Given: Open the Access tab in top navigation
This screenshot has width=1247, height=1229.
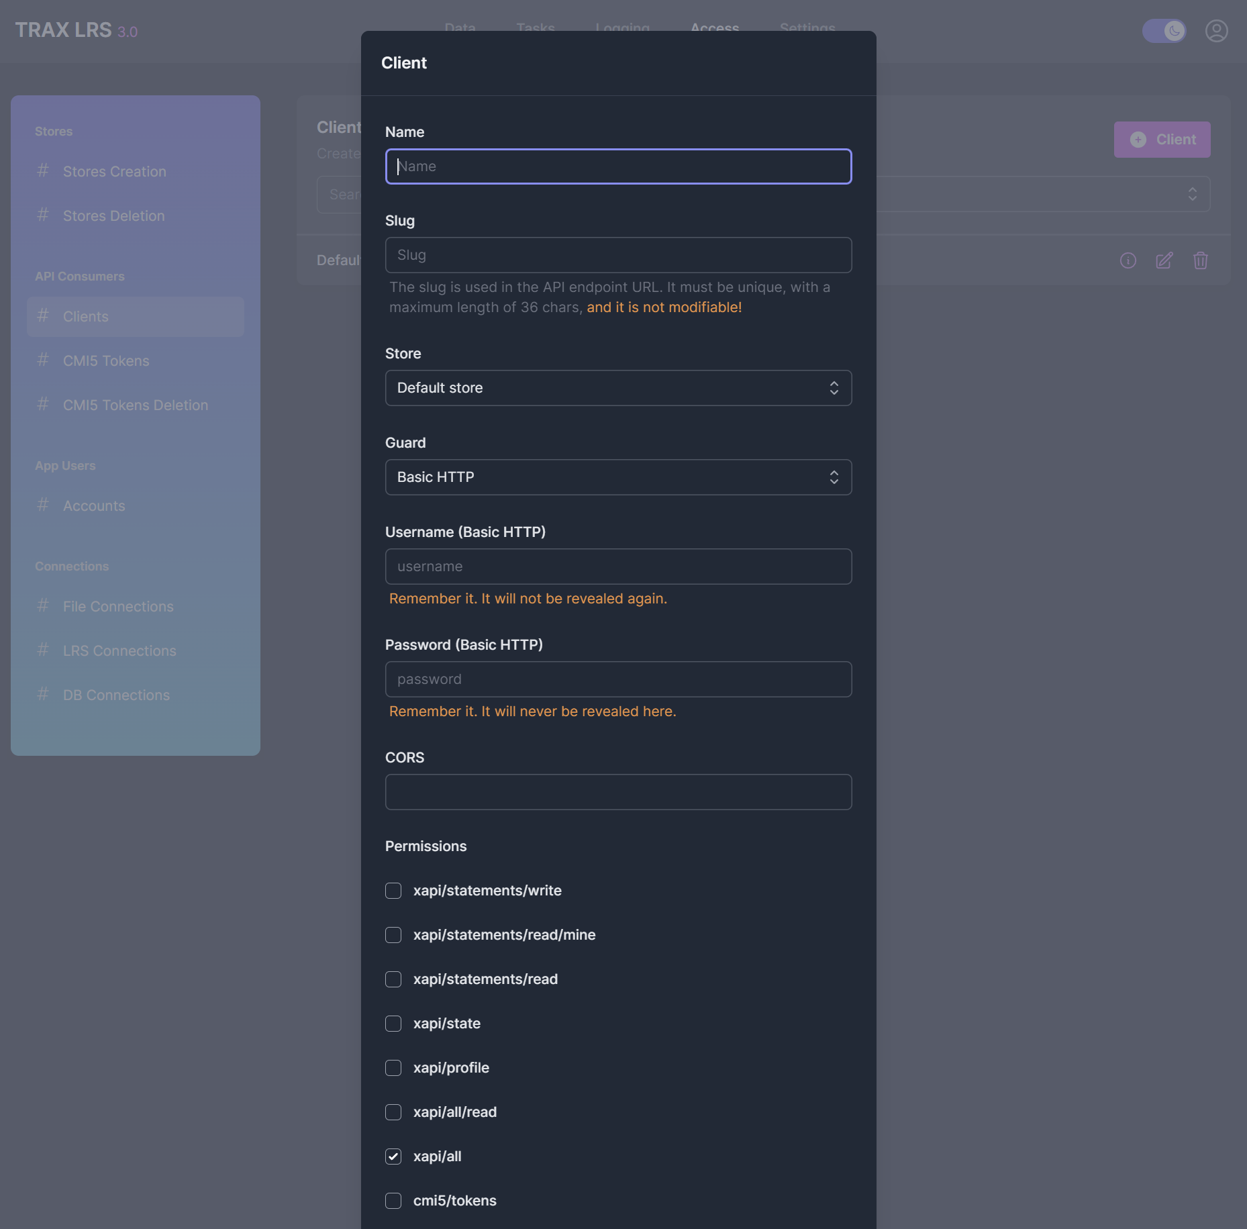Looking at the screenshot, I should (714, 28).
